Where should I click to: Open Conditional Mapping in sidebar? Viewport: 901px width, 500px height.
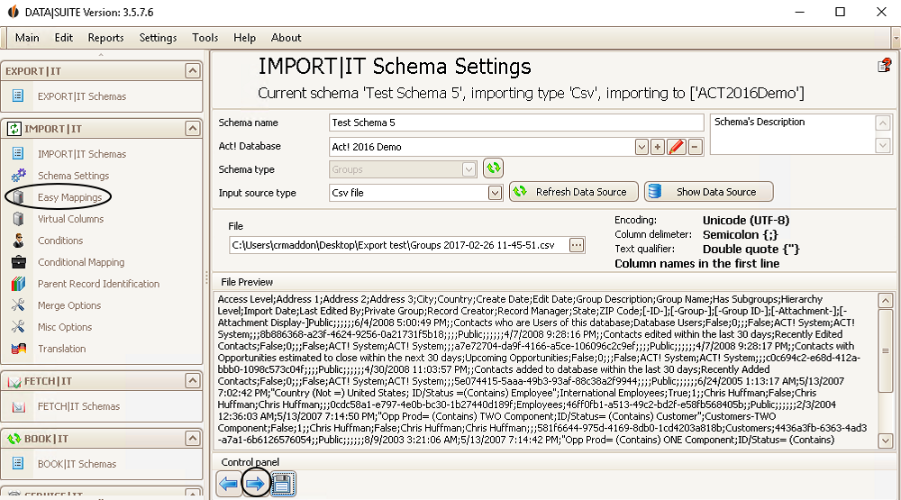[x=81, y=262]
